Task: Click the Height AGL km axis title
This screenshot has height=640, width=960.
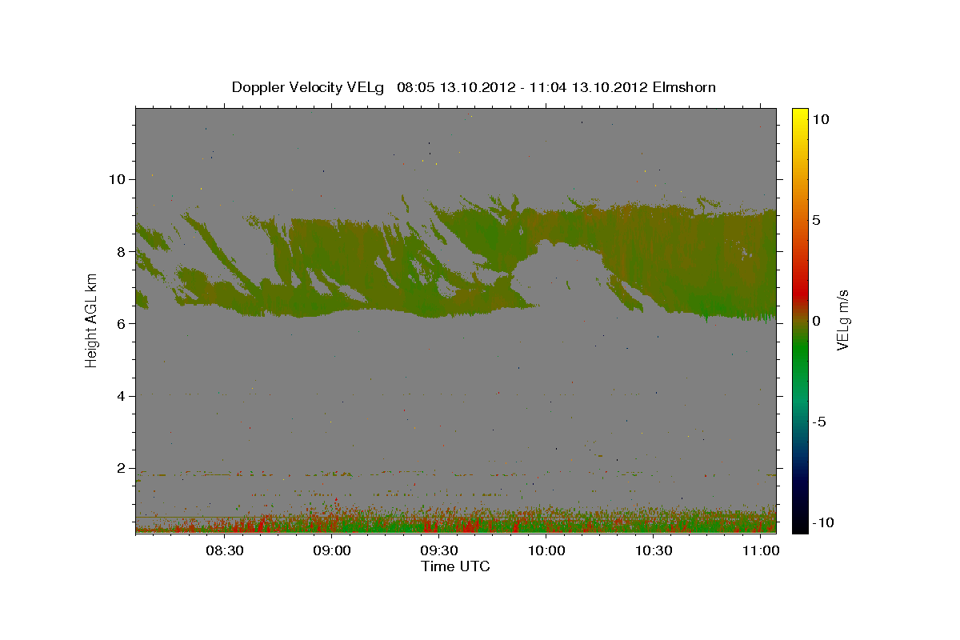Action: tap(91, 321)
